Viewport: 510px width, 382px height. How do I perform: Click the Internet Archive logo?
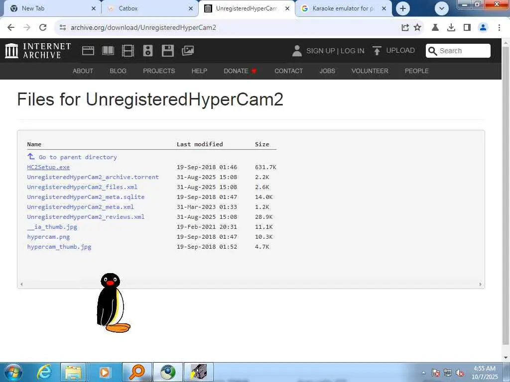pos(38,51)
